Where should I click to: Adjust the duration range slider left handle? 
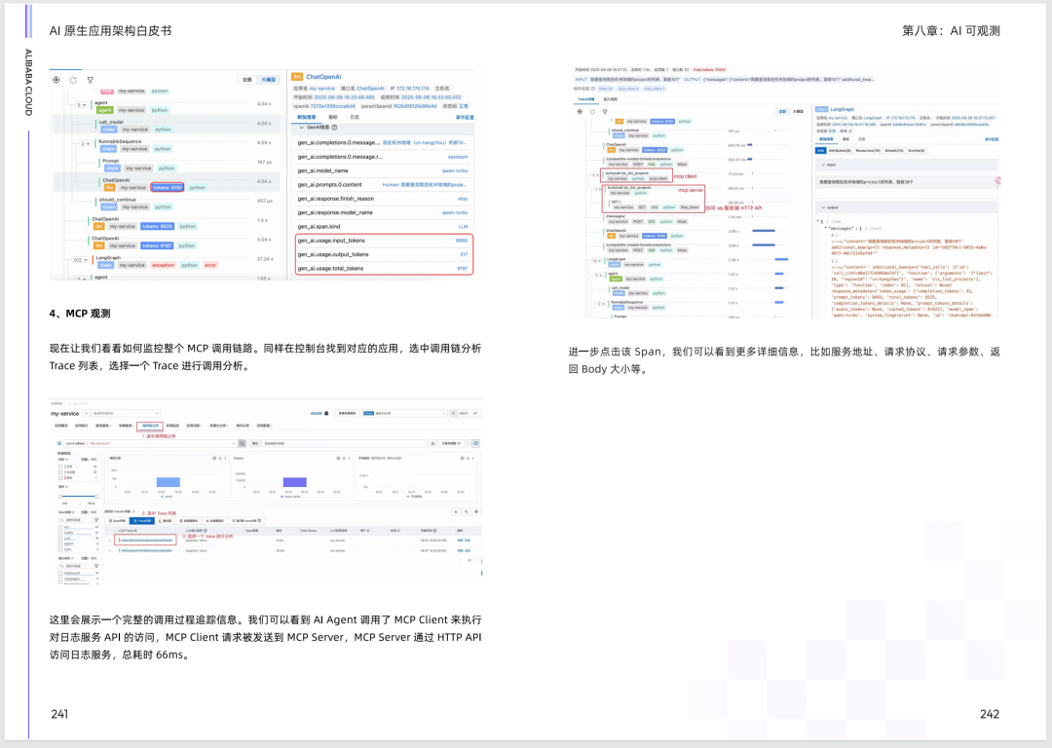tap(60, 497)
